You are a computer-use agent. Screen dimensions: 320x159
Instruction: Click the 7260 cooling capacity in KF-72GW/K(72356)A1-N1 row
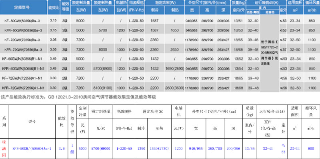pos(80,78)
